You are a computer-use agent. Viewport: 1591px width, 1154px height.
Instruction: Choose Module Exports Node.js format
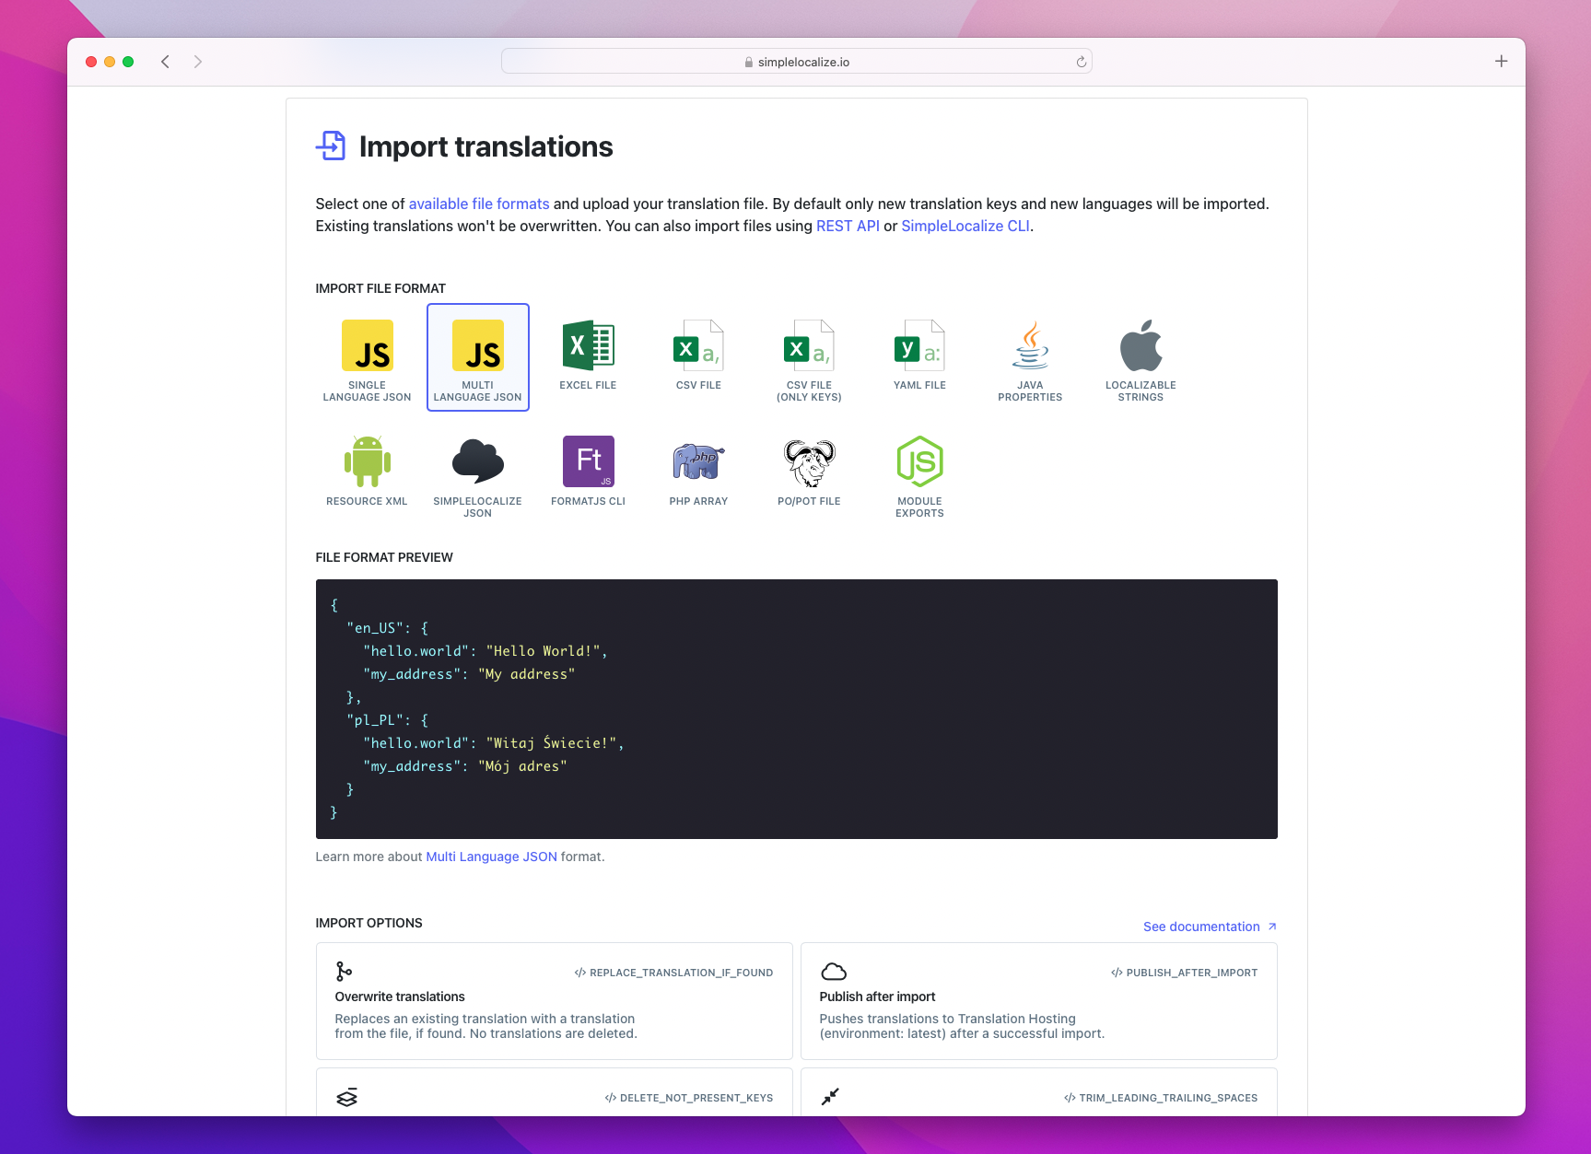pyautogui.click(x=919, y=473)
